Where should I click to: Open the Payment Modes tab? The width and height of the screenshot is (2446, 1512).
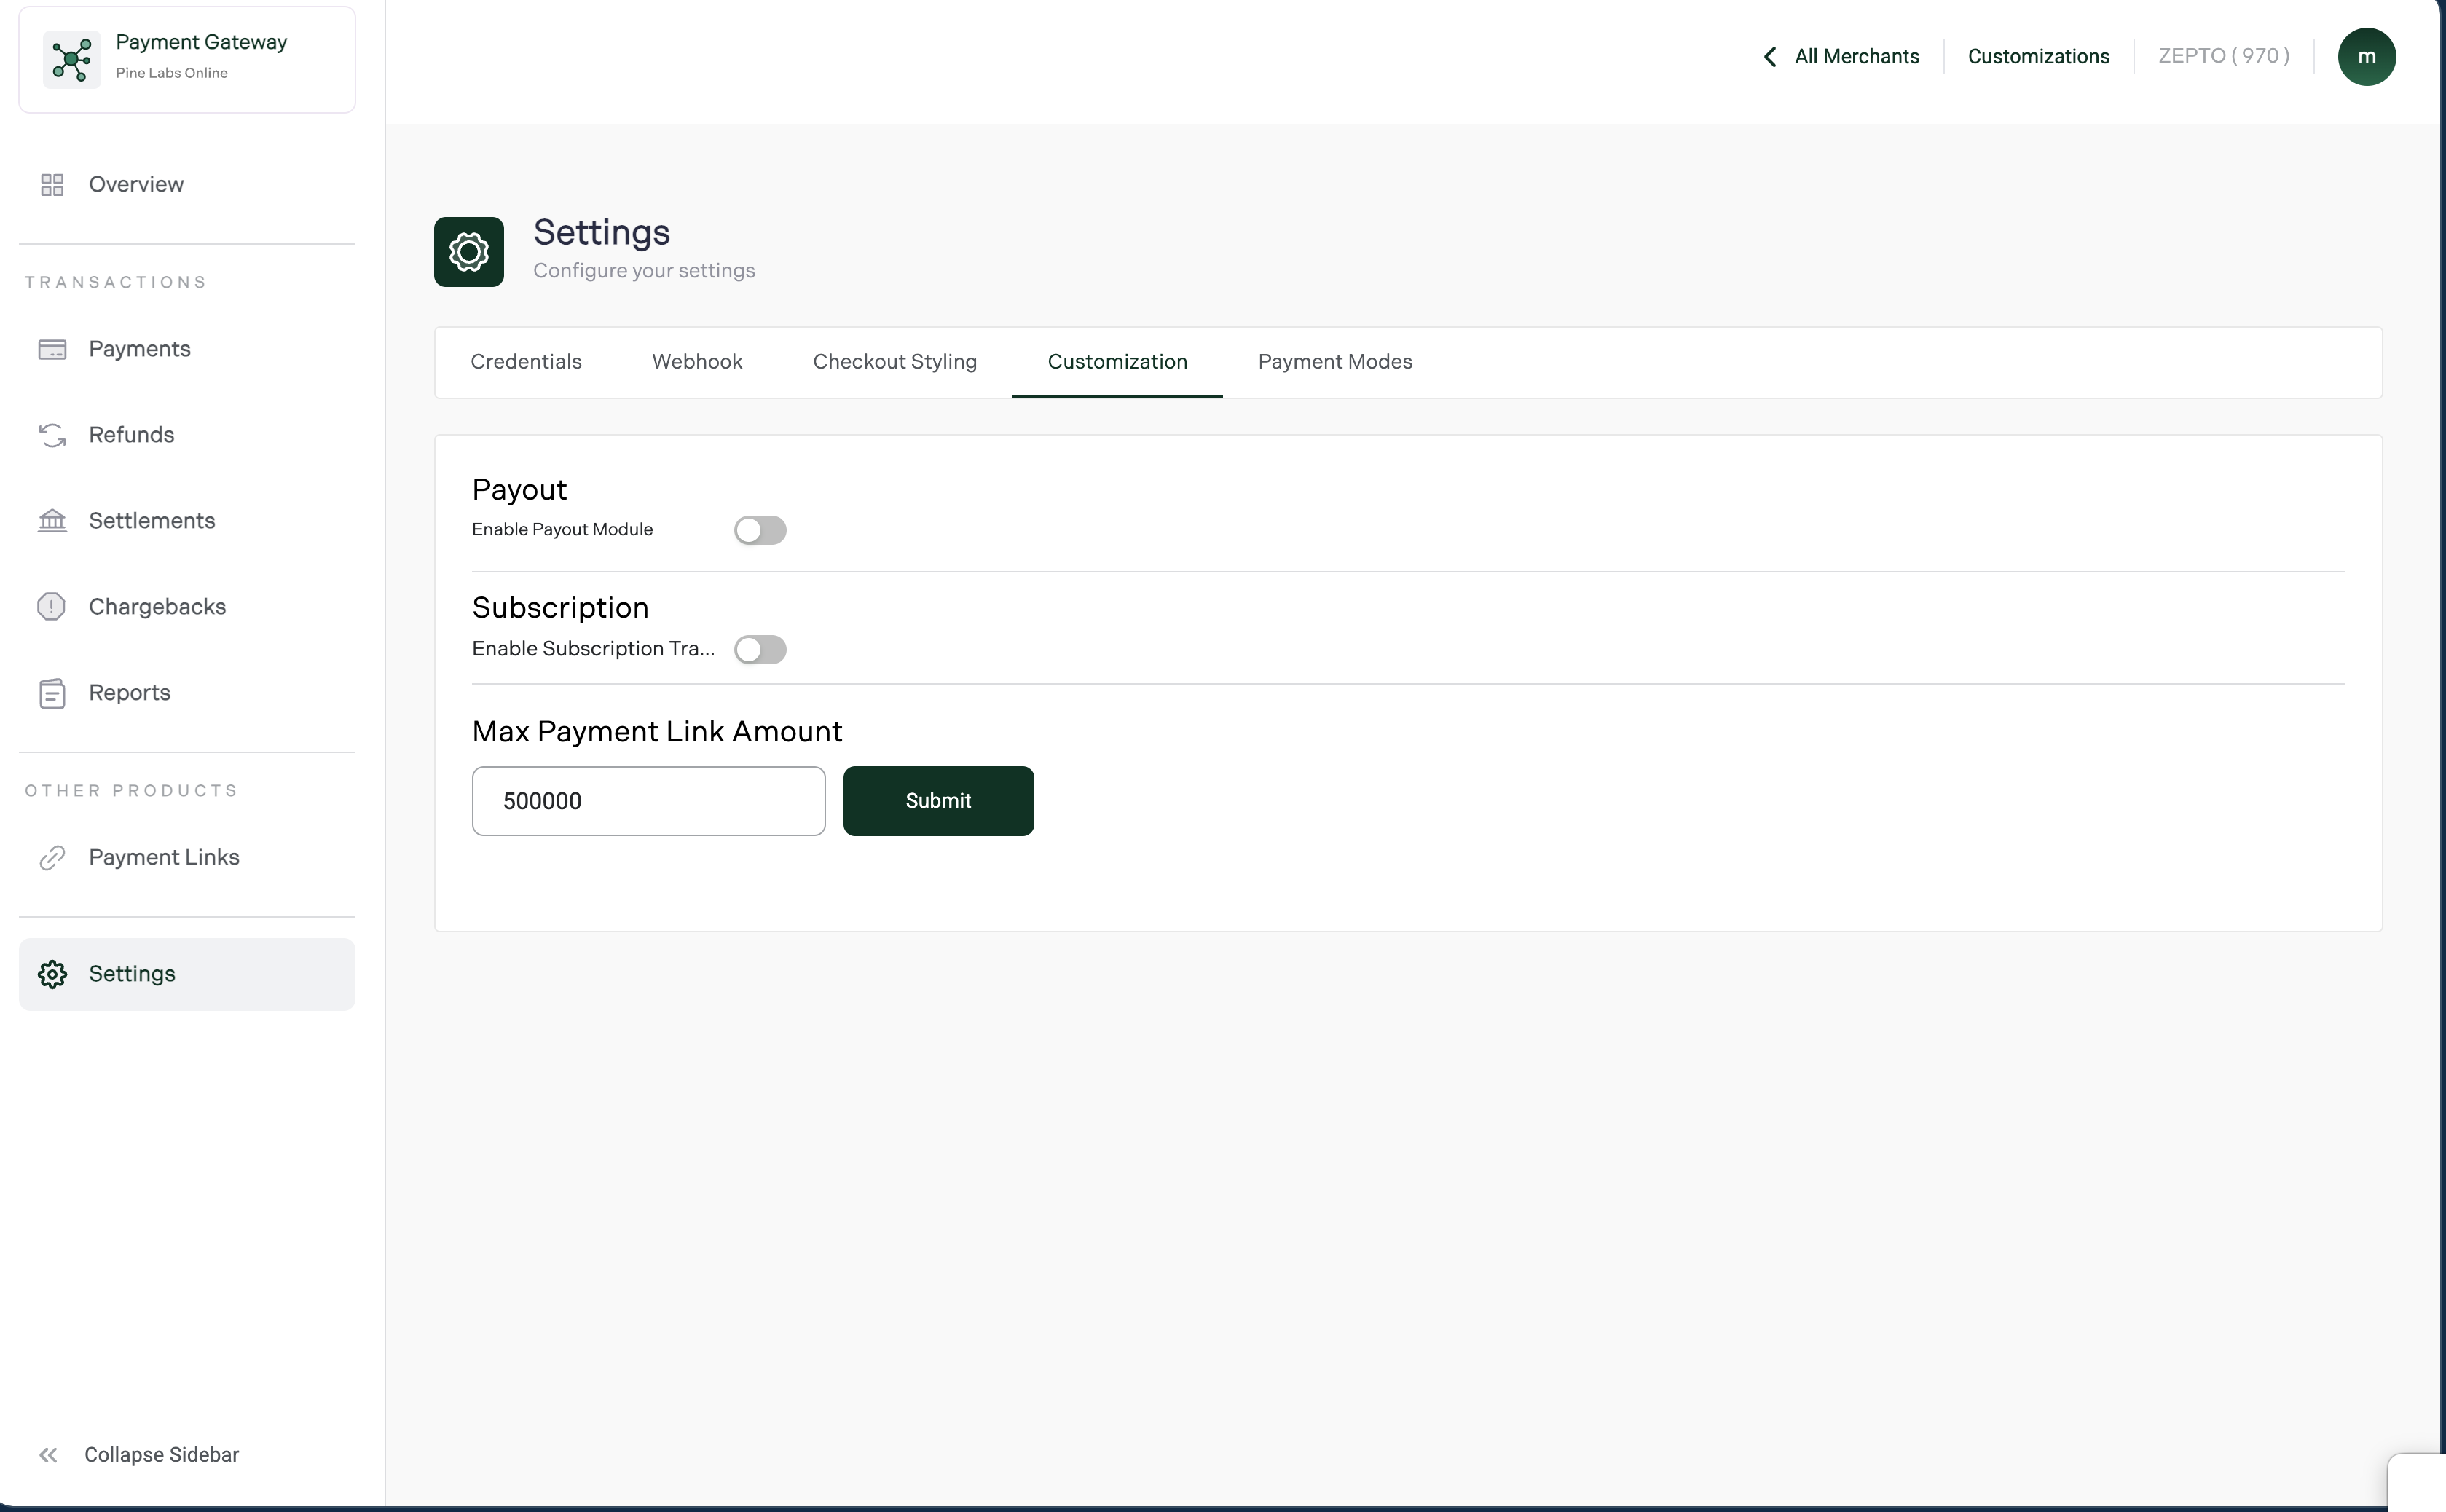point(1335,362)
